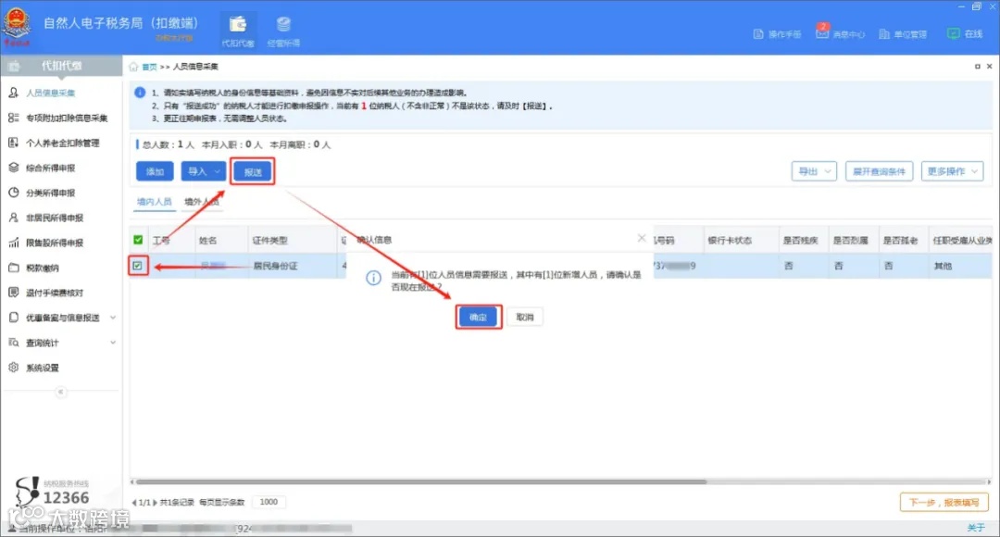1000x537 pixels.
Task: Go to next page arrow in pagination
Action: pos(155,503)
